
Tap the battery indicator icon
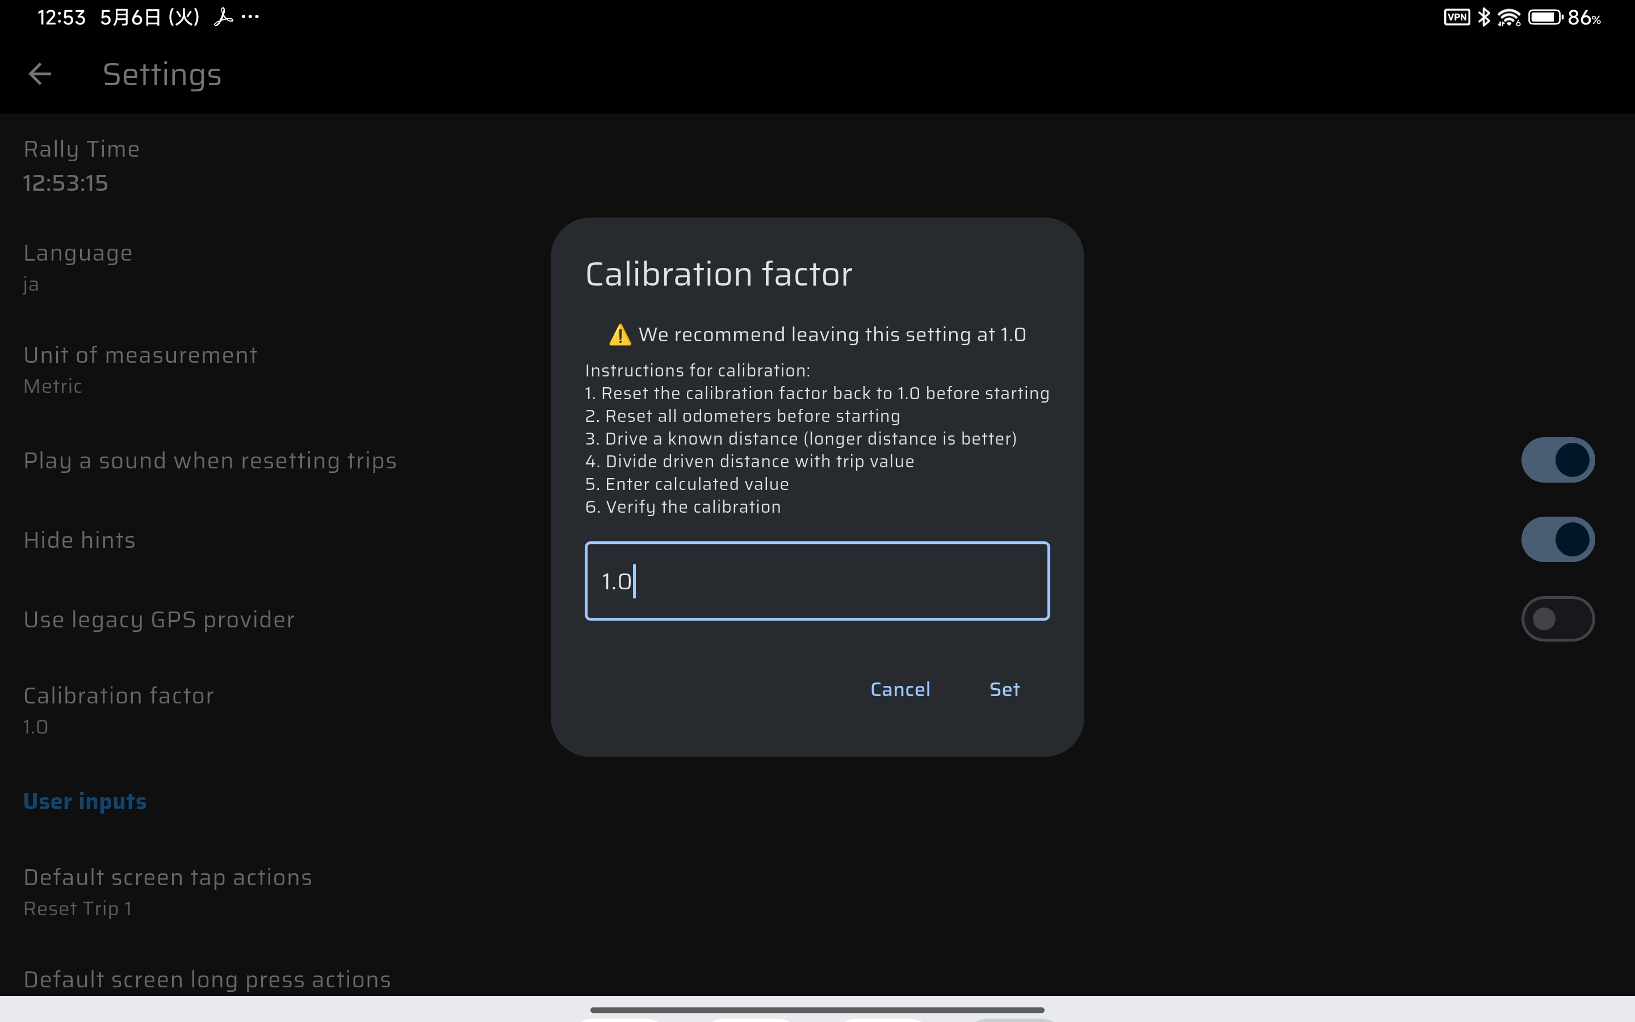pyautogui.click(x=1546, y=18)
